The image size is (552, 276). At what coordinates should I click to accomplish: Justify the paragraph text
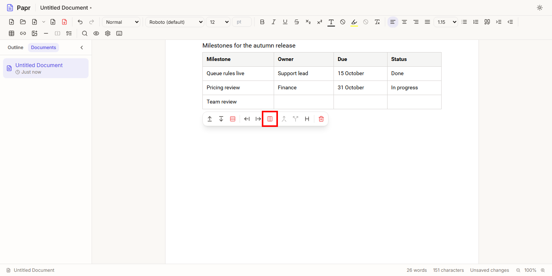427,22
